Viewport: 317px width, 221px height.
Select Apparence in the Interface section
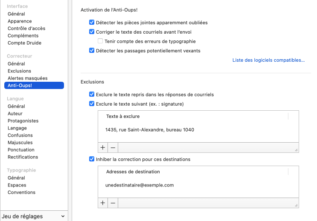20,21
